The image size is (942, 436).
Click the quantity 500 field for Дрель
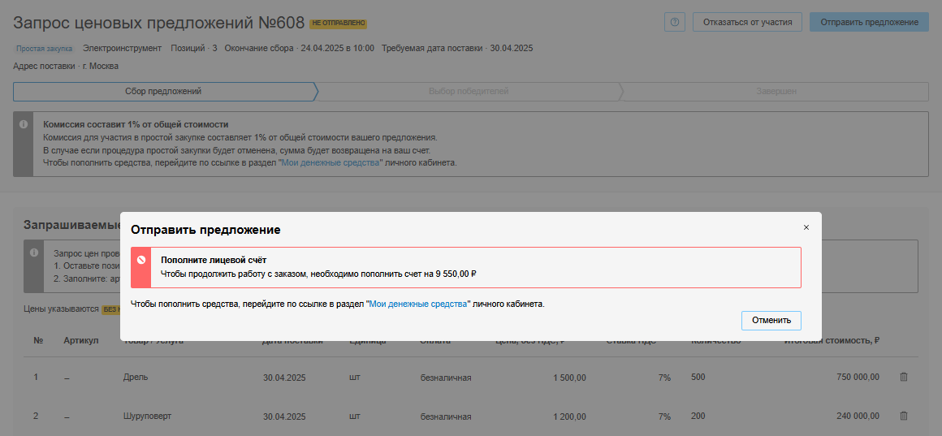click(x=699, y=378)
